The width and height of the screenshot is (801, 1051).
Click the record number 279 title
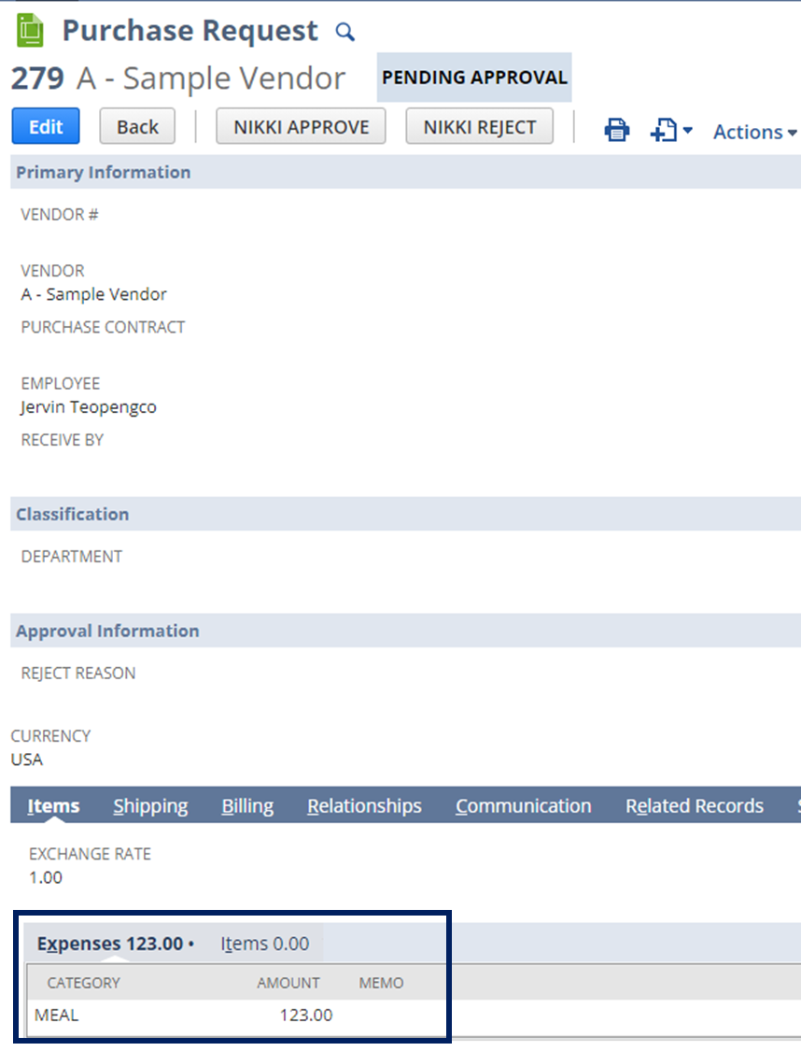[x=37, y=78]
